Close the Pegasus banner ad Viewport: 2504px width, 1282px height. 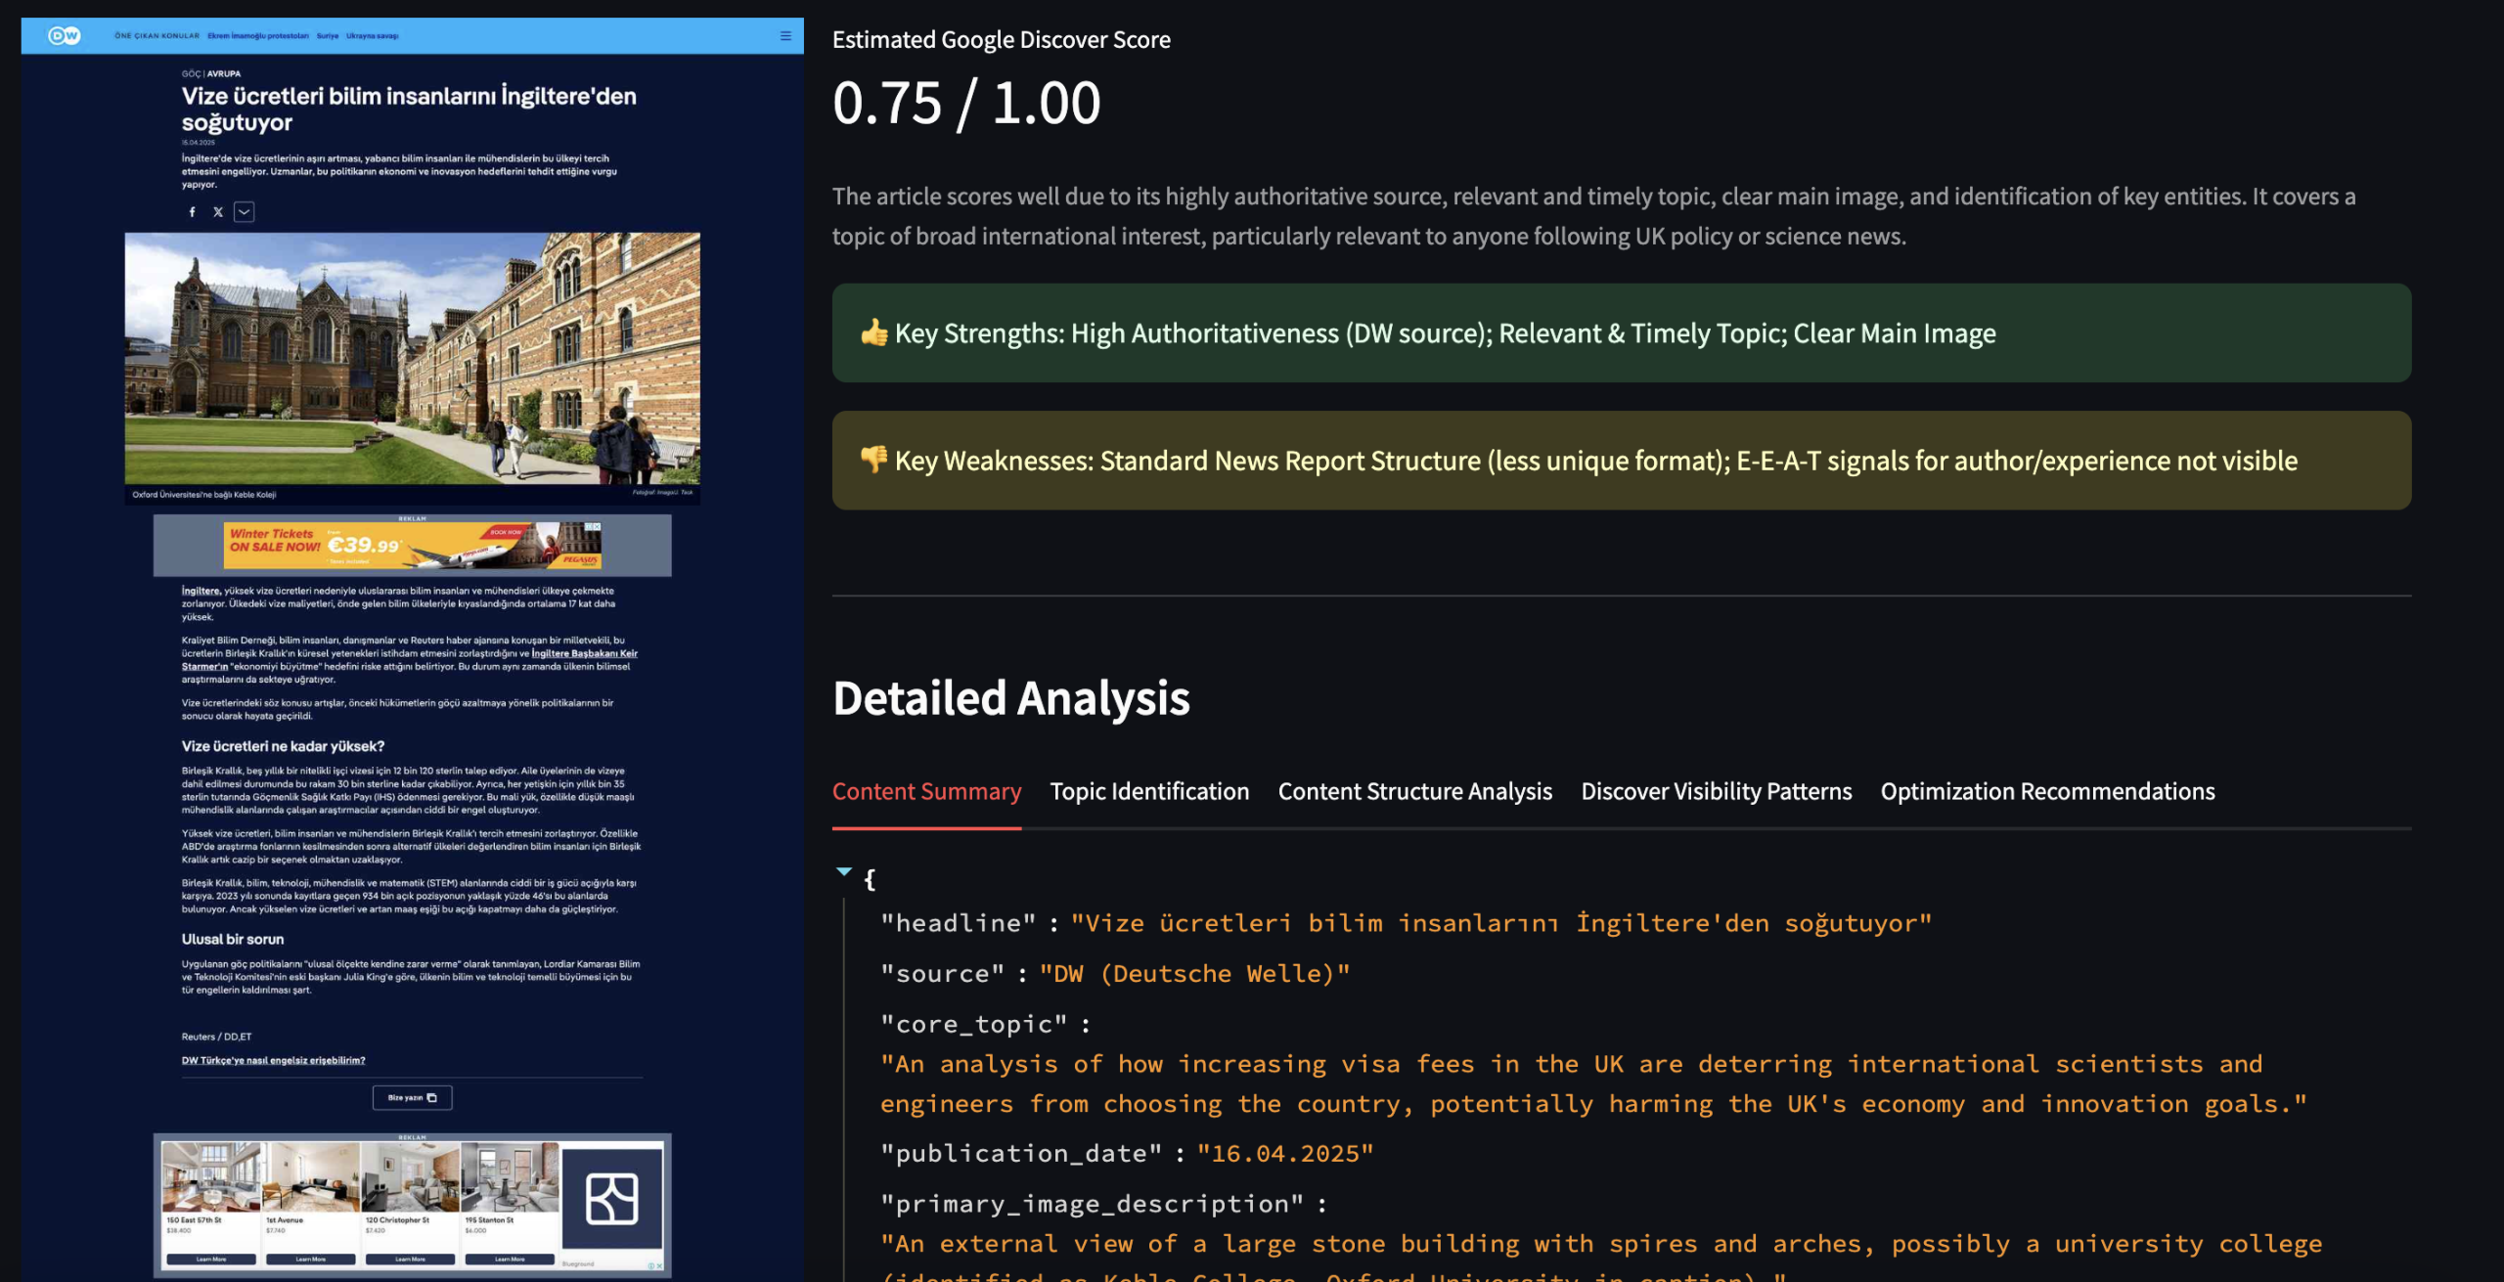pyautogui.click(x=597, y=527)
